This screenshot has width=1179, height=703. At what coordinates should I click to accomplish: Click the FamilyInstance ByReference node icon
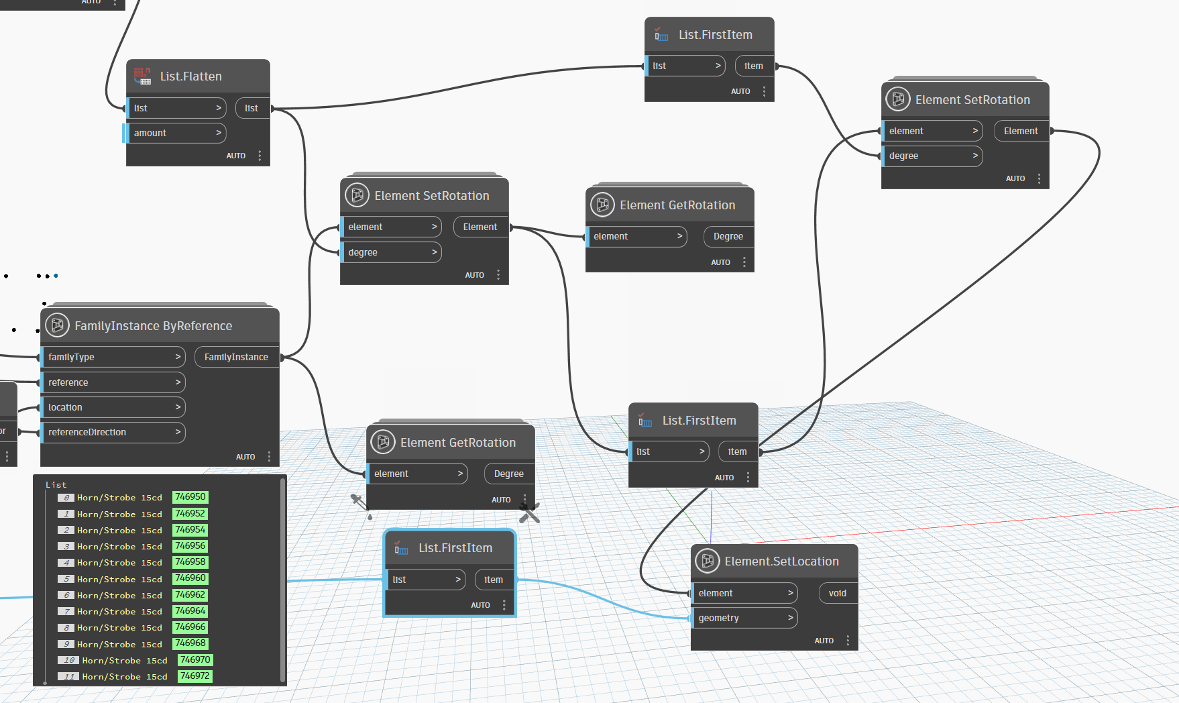58,325
